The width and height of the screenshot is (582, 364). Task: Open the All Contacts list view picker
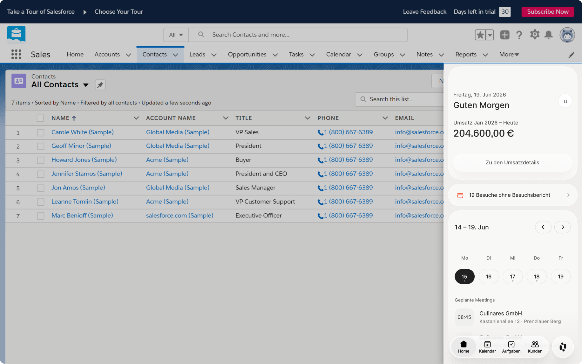[86, 85]
